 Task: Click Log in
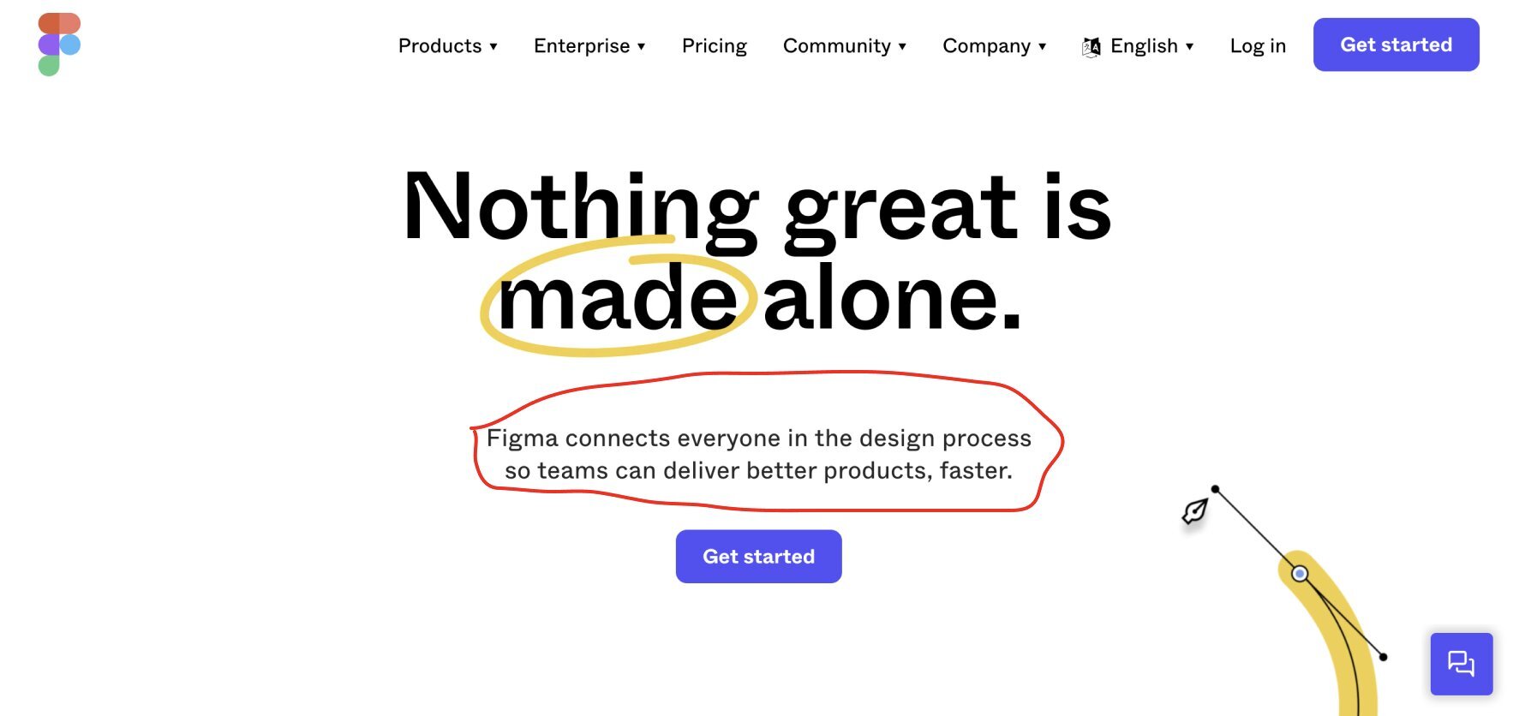(x=1257, y=45)
